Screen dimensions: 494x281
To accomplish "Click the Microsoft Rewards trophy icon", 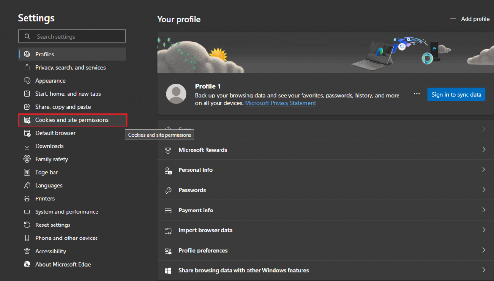I will tap(168, 151).
